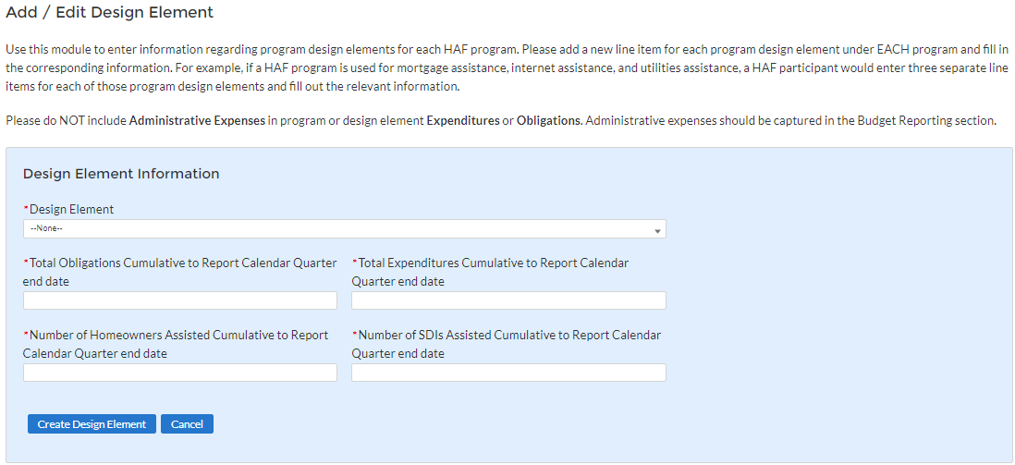Click the Total Expenditures Cumulative label
Screen dimensions: 1015x465
click(x=493, y=272)
